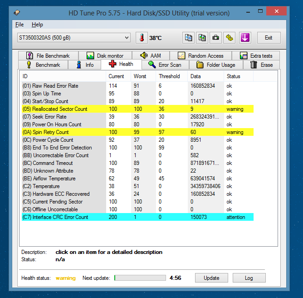The width and height of the screenshot is (303, 298).
Task: Switch to the Info tab
Action: (x=85, y=65)
